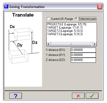
Task: Select TARGET (Lagrange, 17,41,7) part
Action: point(65,28)
